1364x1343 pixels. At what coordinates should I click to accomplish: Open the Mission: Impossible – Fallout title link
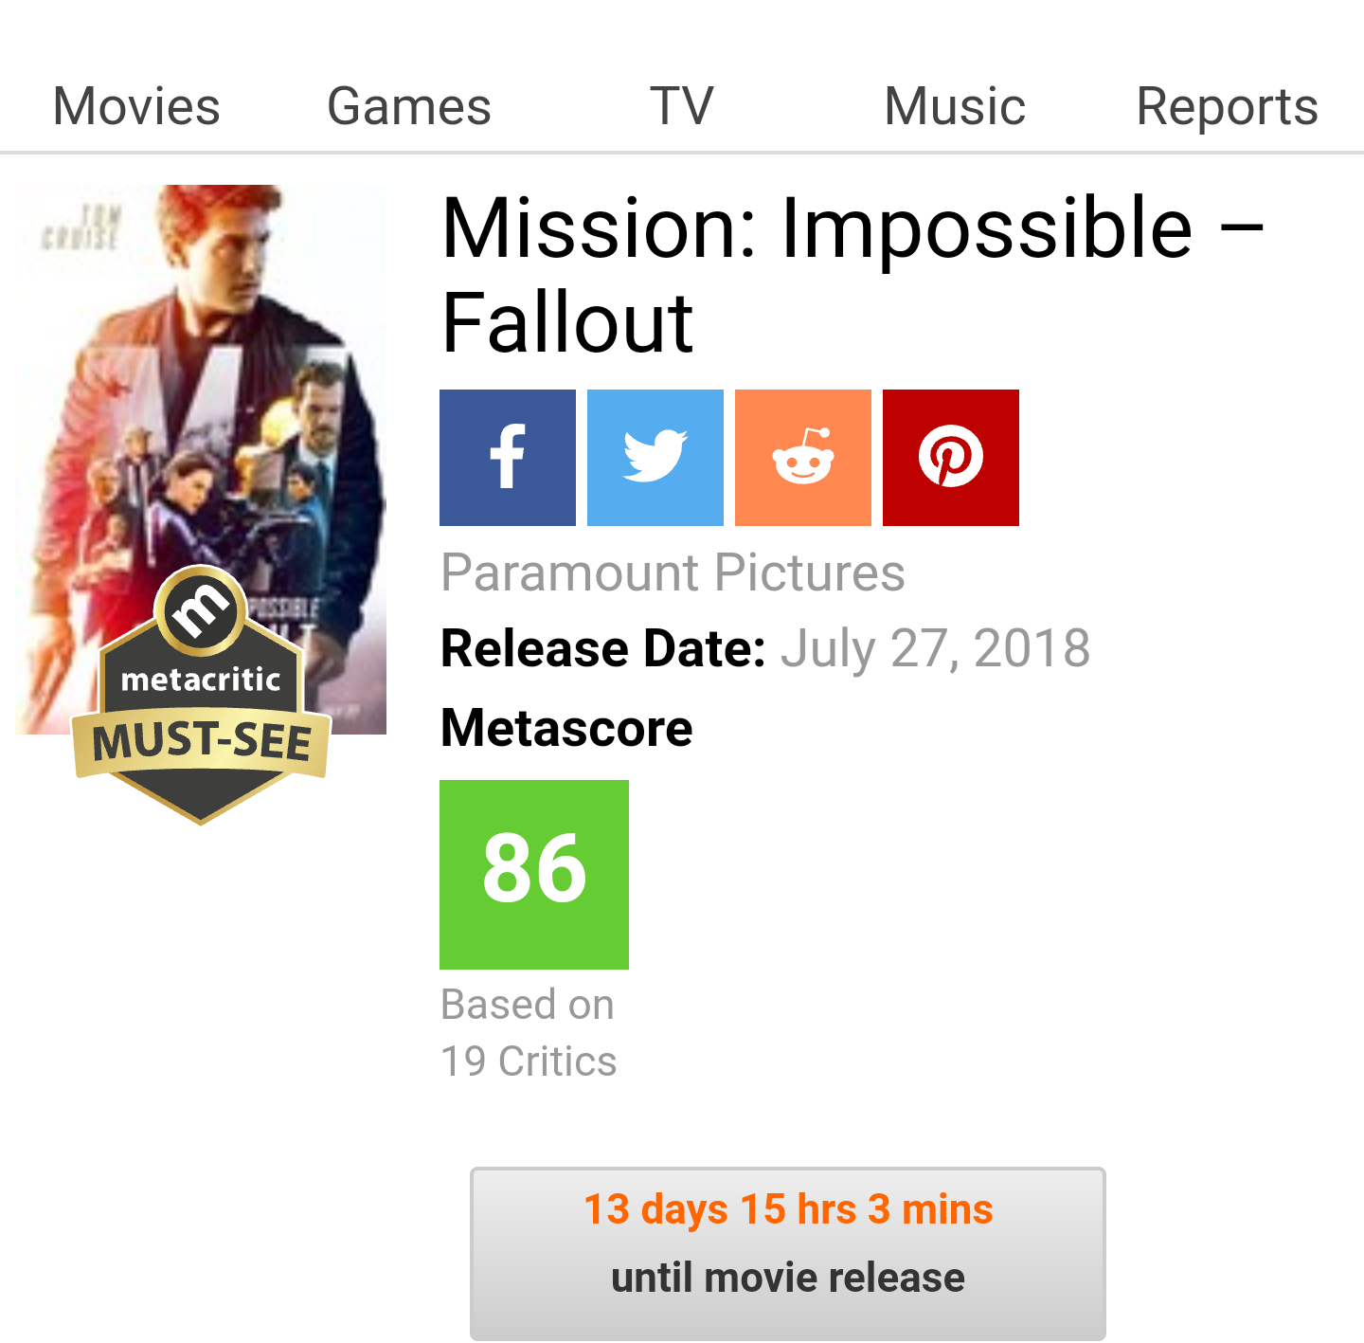pyautogui.click(x=851, y=275)
